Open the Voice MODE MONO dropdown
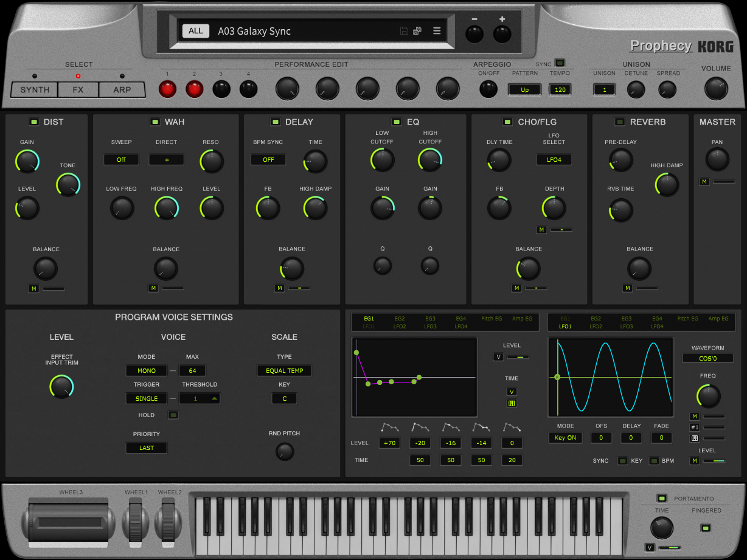 (x=146, y=370)
